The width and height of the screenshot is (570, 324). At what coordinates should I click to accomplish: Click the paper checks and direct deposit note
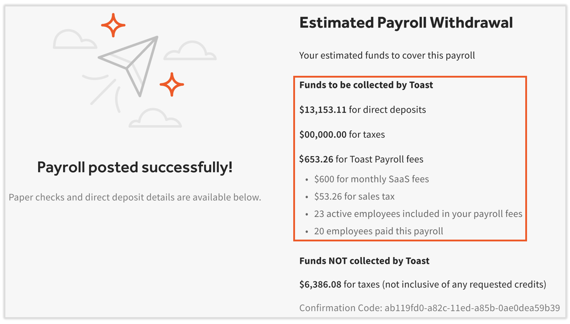click(x=135, y=197)
